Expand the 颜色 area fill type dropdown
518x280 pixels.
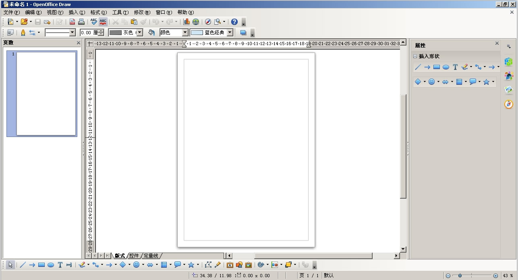click(x=185, y=33)
